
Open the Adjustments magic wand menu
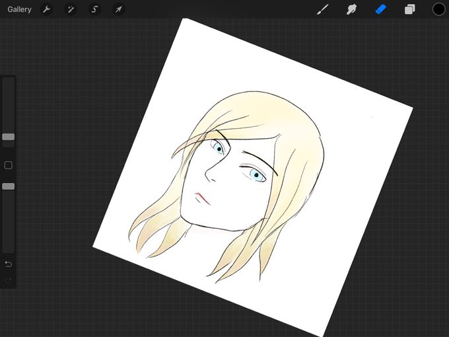coord(71,9)
